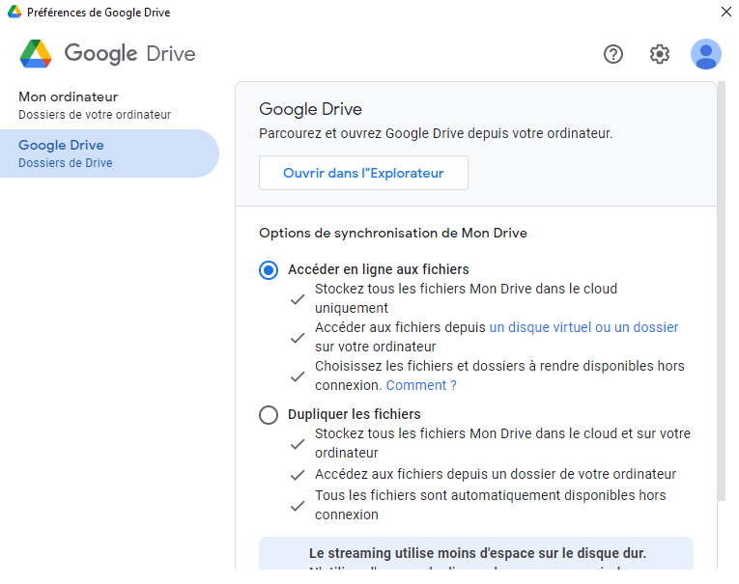Viewport: 739px width, 584px height.
Task: Click checkmark beside "Choisissez les fichiers et dossiers"
Action: point(298,376)
